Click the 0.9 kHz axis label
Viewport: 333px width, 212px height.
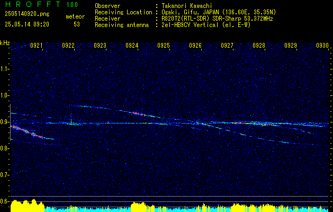(4, 122)
